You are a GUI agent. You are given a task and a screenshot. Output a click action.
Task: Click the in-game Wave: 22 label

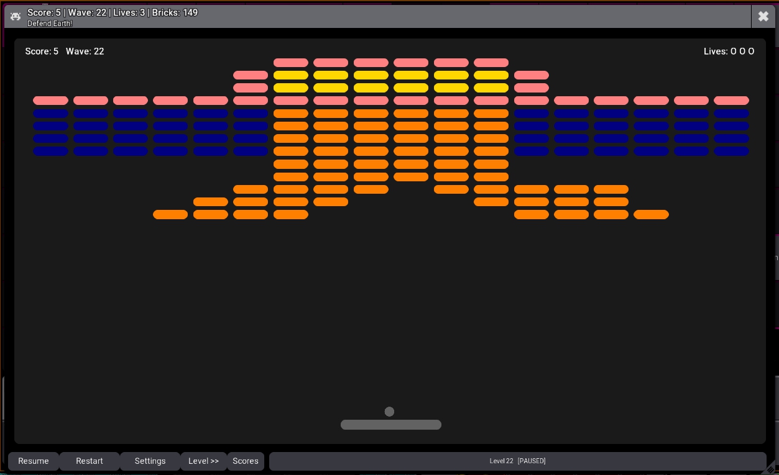pyautogui.click(x=85, y=52)
